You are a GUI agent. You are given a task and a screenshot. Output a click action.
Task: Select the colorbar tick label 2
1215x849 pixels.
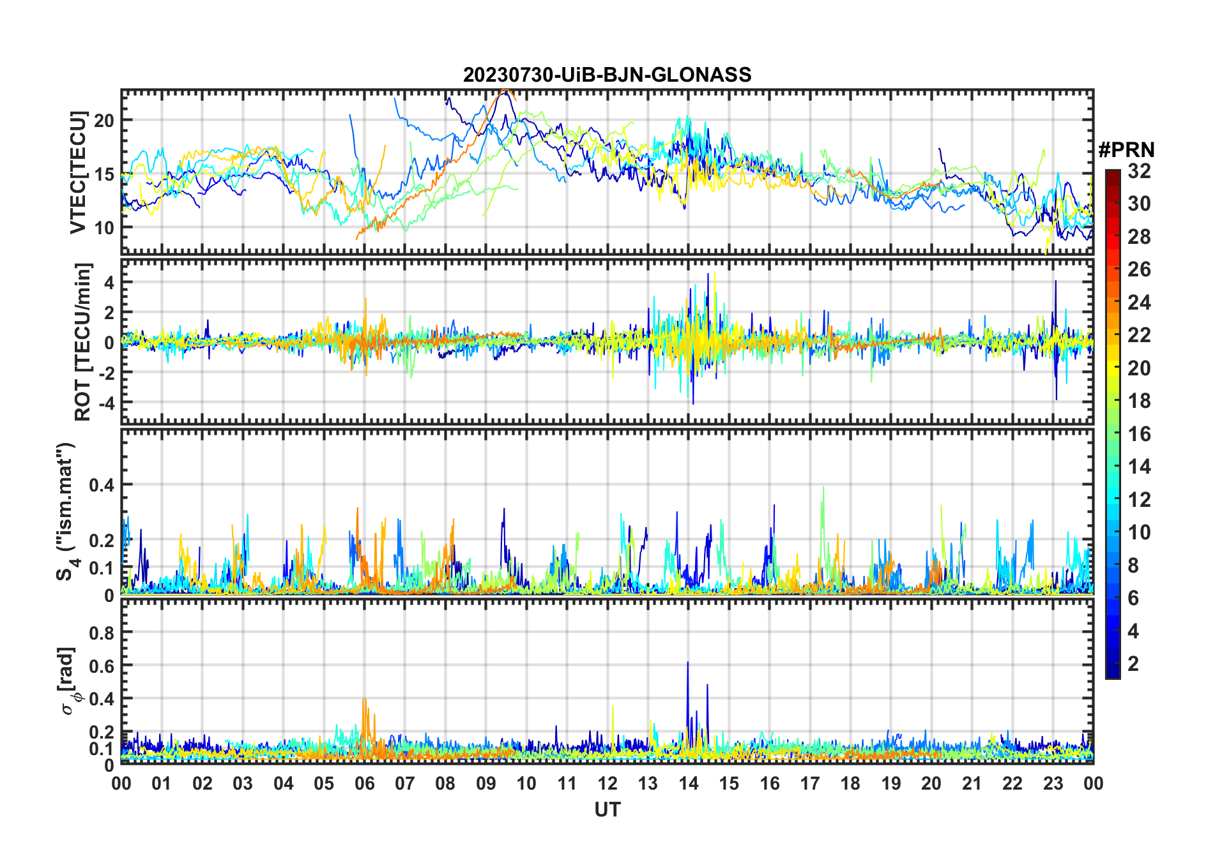coord(1133,664)
